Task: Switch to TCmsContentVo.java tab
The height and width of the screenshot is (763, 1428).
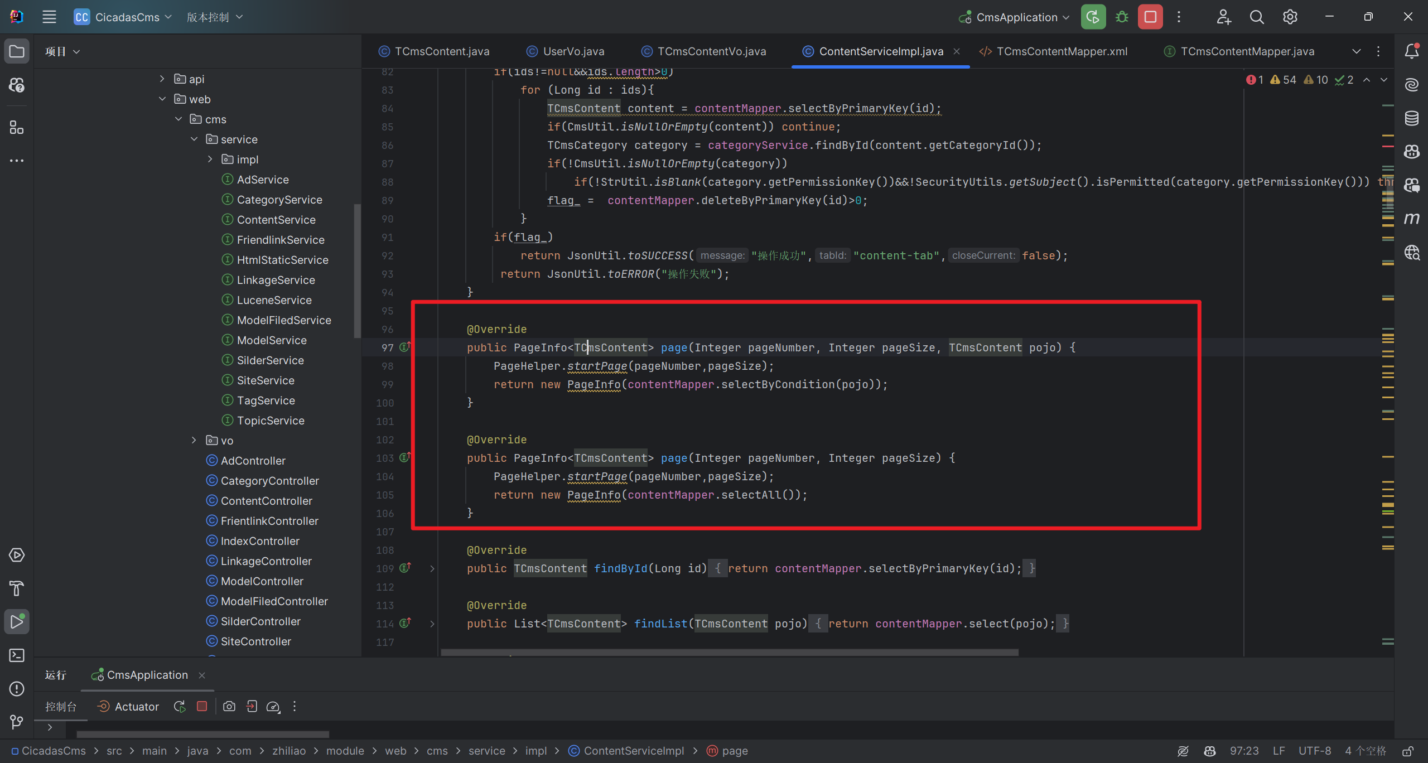Action: [x=703, y=51]
